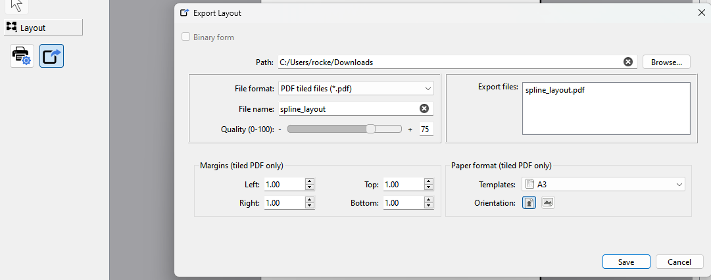The width and height of the screenshot is (711, 280).
Task: Open the Layout tab
Action: [x=42, y=28]
